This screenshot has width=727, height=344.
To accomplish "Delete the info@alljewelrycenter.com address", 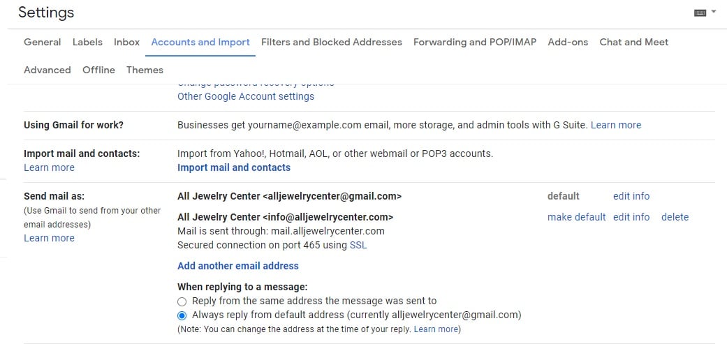I will coord(675,217).
